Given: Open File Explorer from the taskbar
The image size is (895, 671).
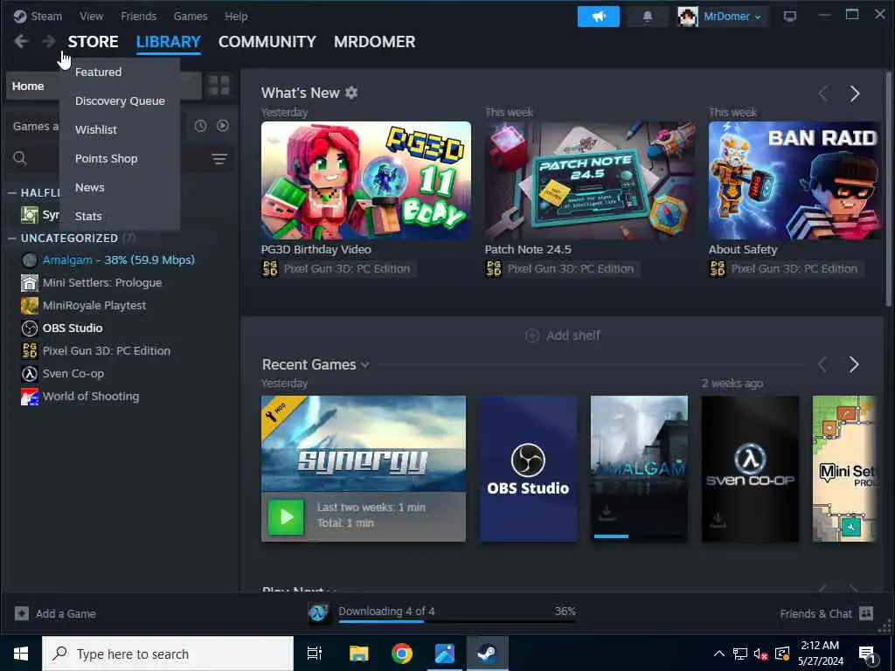Looking at the screenshot, I should click(x=359, y=654).
